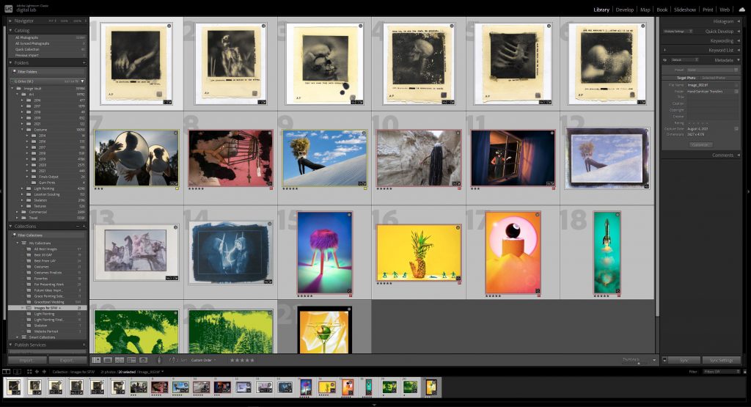This screenshot has height=407, width=751.
Task: Select the 8-ball photo thumbnail in the grid
Action: point(513,252)
